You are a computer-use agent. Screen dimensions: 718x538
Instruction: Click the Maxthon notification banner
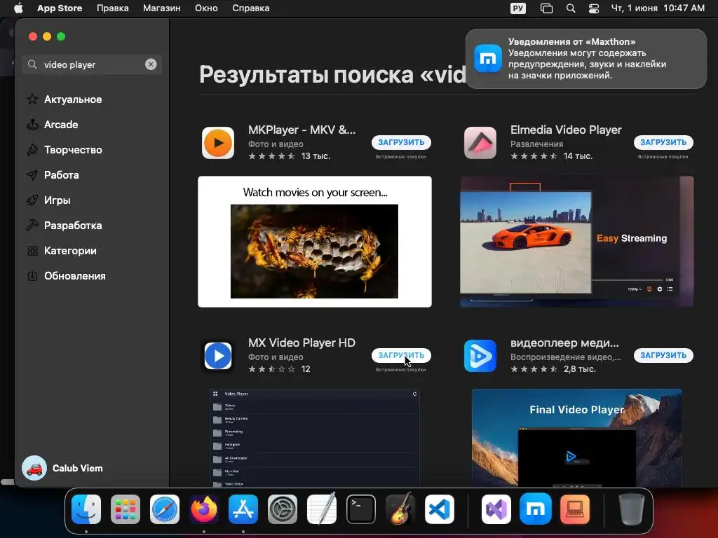coord(586,59)
